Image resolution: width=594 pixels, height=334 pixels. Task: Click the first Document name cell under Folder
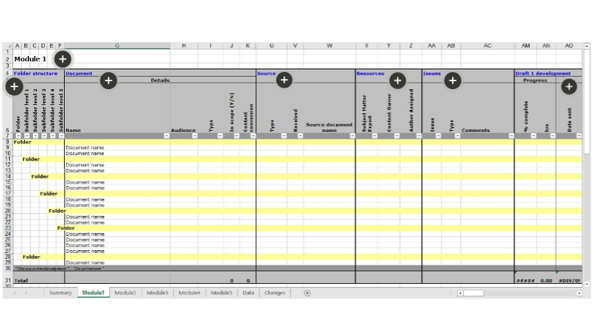click(85, 148)
